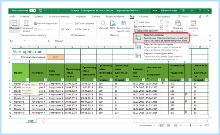220x135 pixels.
Task: Click the zoom in plus button
Action: 201,125
